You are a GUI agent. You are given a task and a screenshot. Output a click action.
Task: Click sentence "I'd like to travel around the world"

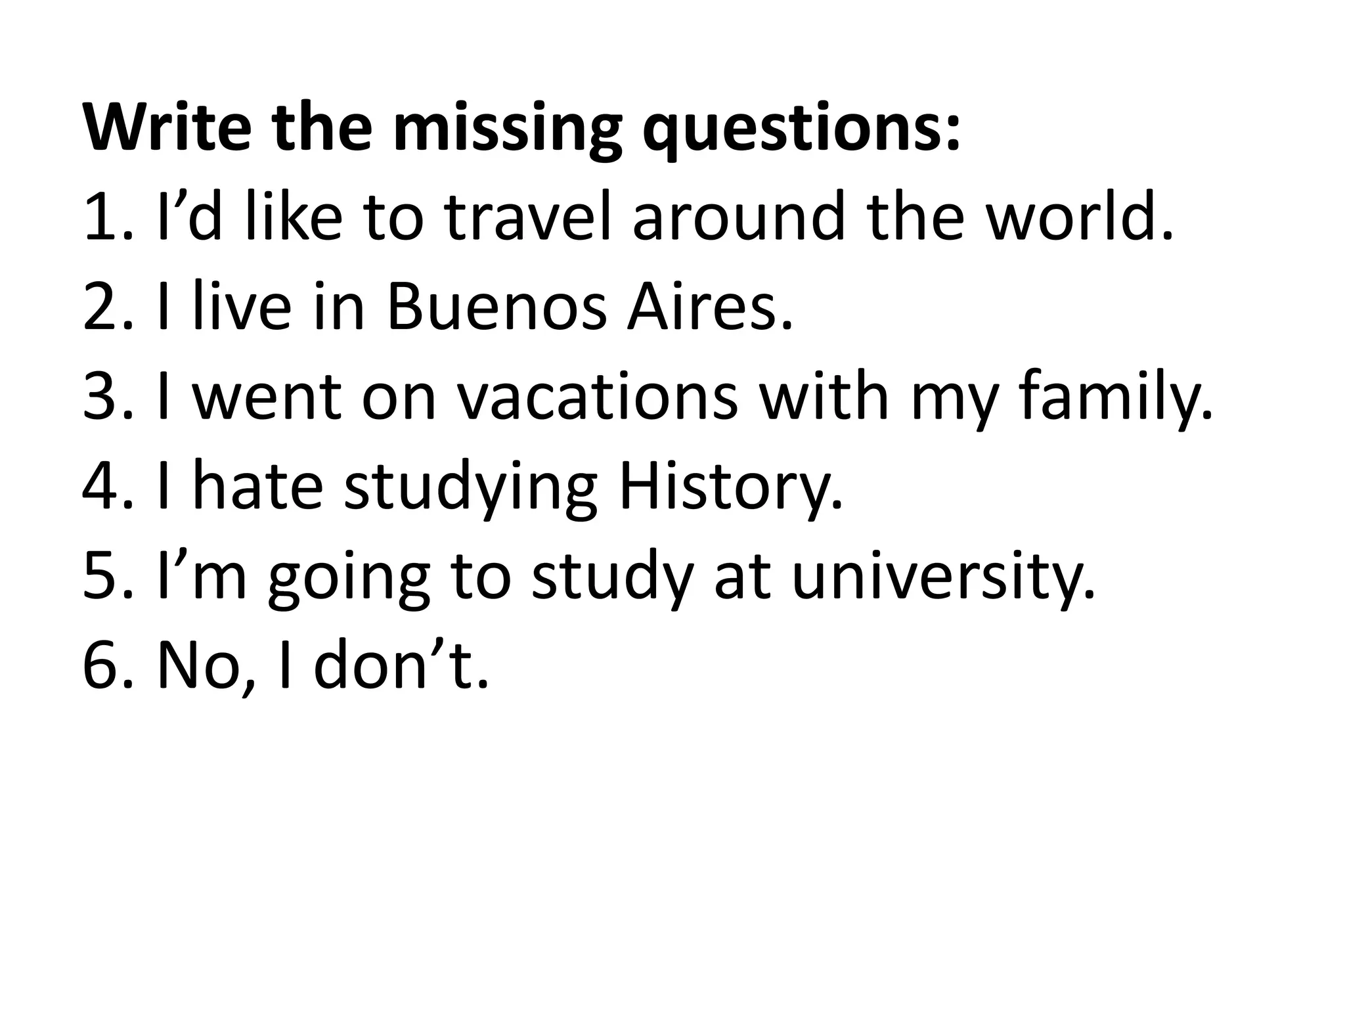pyautogui.click(x=663, y=216)
